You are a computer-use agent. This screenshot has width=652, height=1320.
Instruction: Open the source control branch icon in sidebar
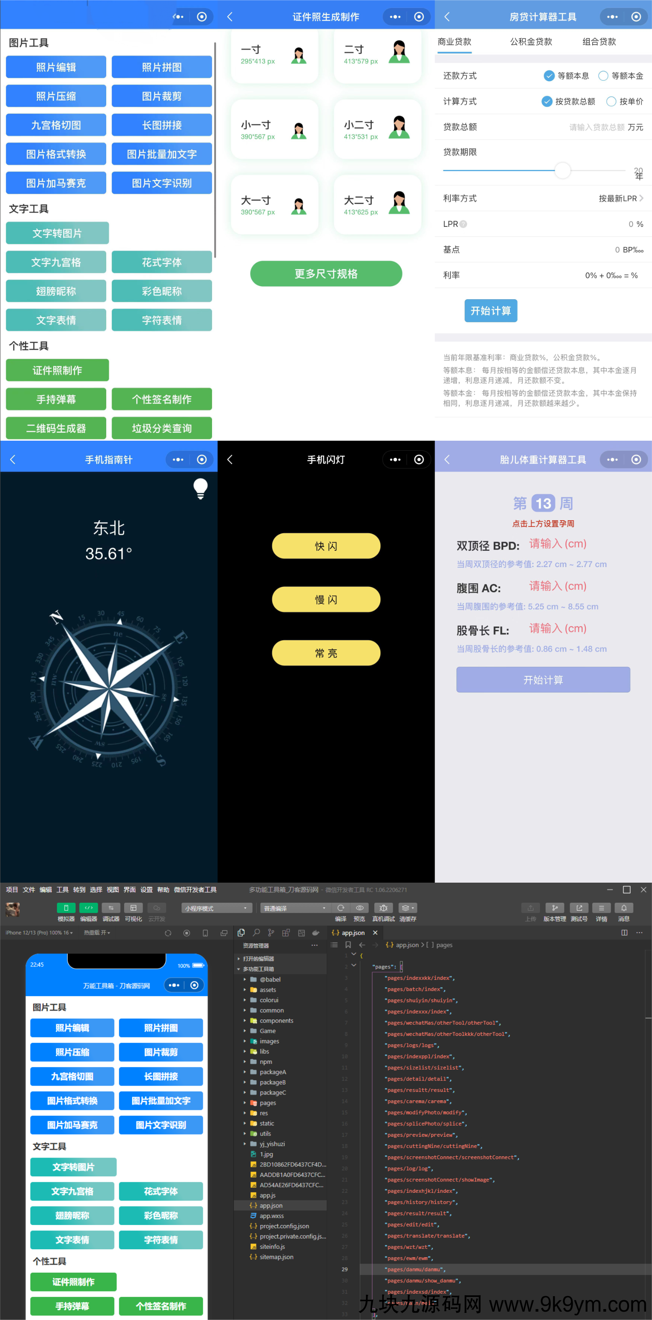(271, 932)
